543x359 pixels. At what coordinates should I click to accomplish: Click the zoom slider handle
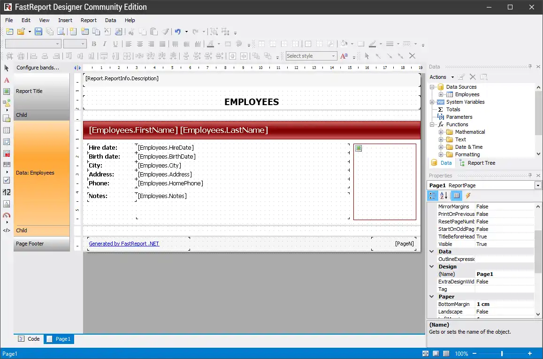click(x=502, y=353)
